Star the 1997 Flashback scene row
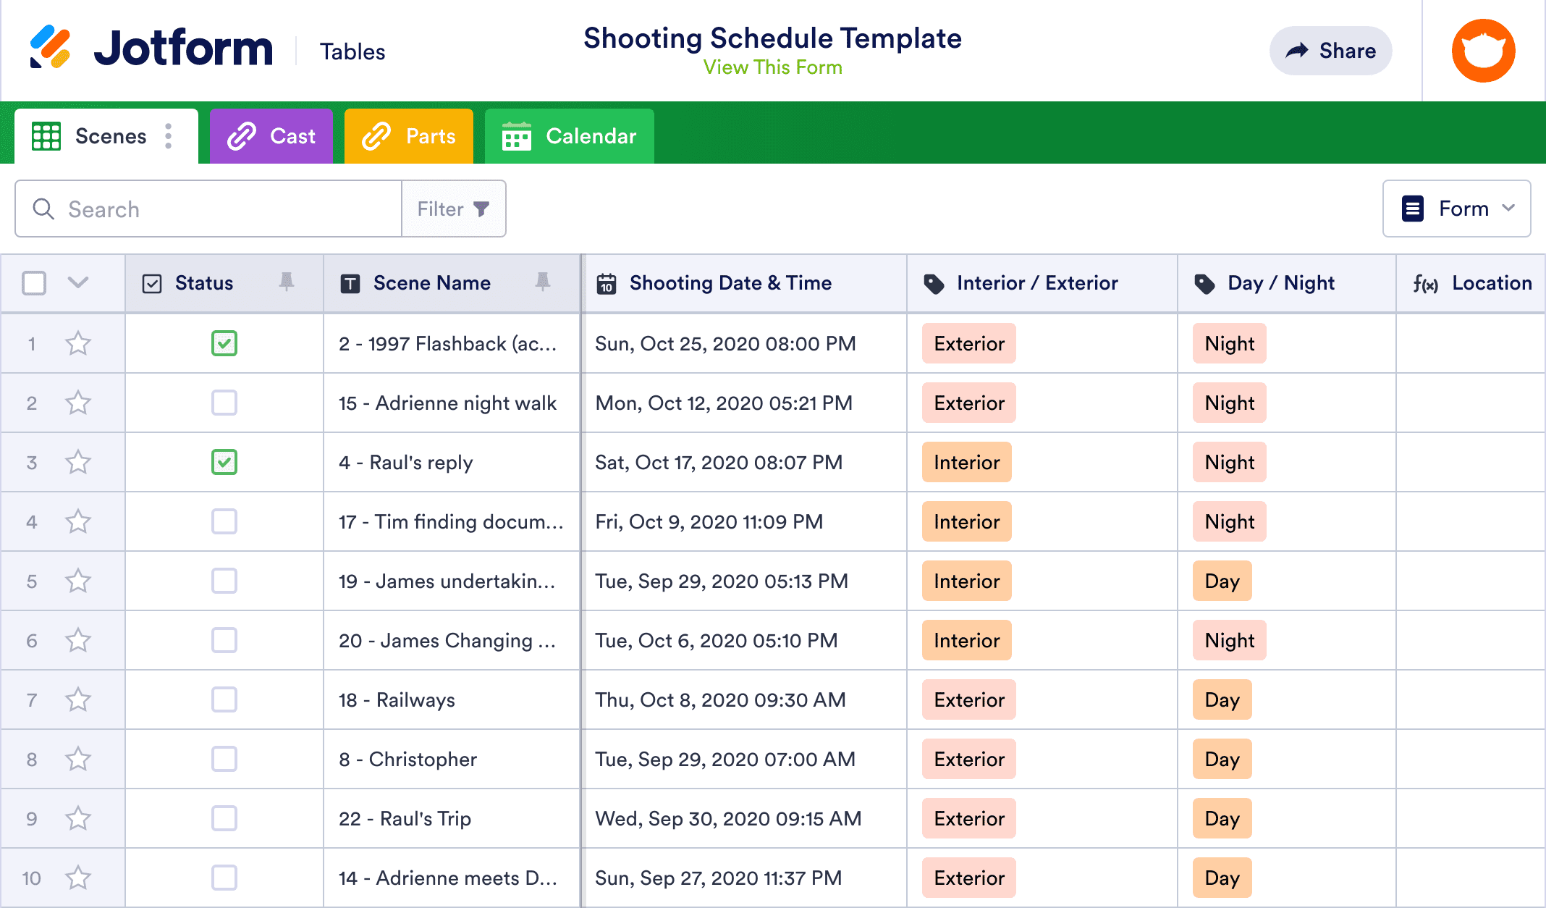 point(78,344)
